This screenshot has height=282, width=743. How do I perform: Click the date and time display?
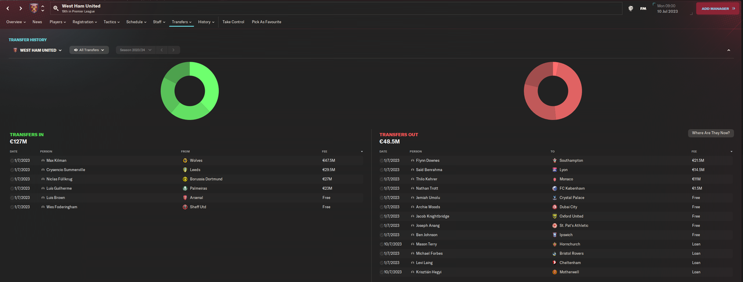(x=672, y=9)
